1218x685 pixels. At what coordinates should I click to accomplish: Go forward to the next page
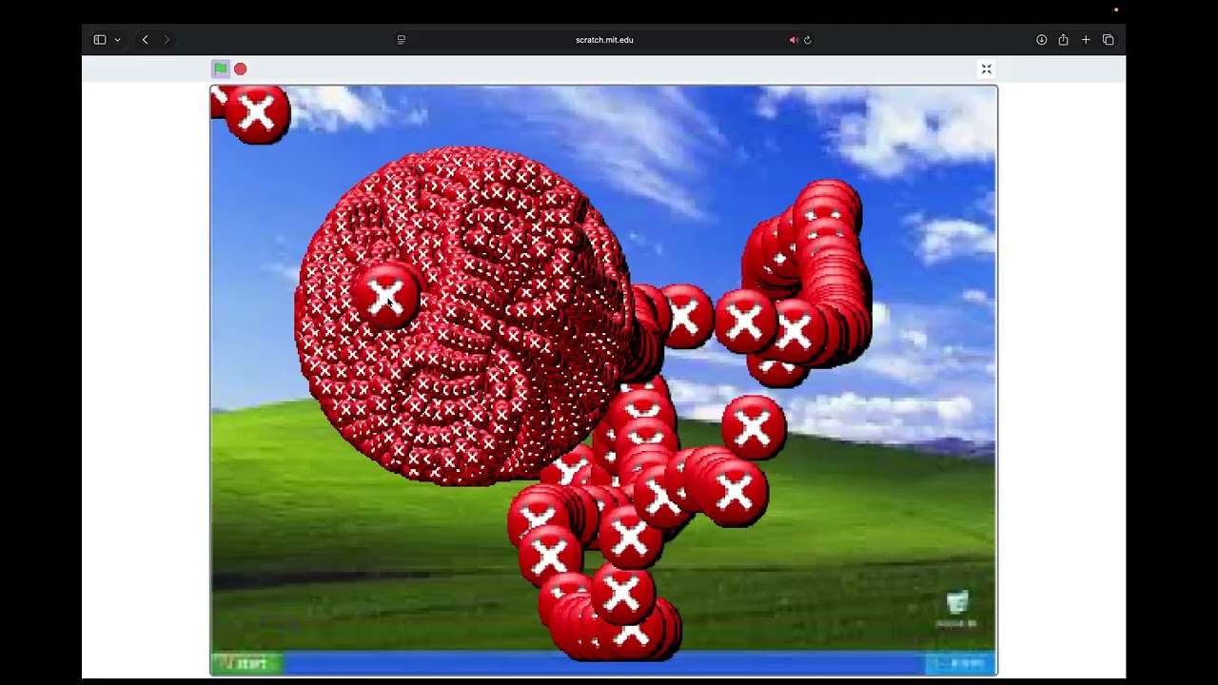[x=167, y=40]
